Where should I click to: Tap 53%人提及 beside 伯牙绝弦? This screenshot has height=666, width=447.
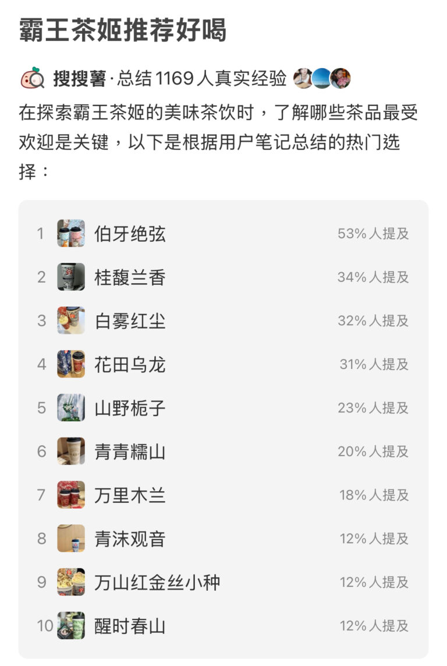[x=373, y=234]
